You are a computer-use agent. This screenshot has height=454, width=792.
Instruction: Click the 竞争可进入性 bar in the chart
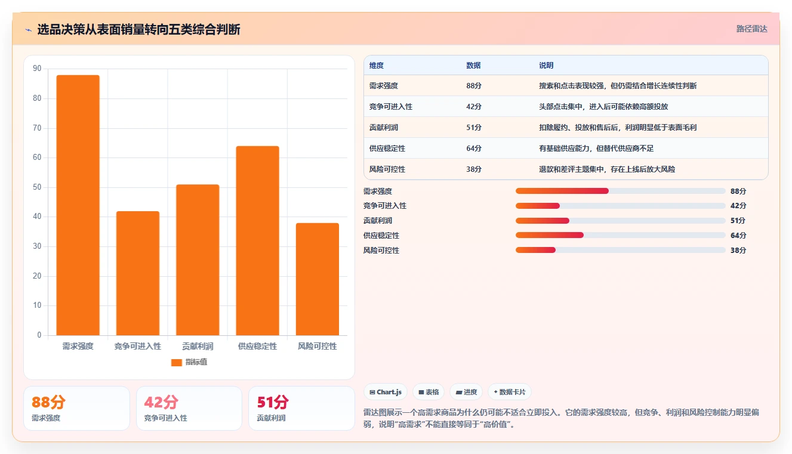[138, 273]
